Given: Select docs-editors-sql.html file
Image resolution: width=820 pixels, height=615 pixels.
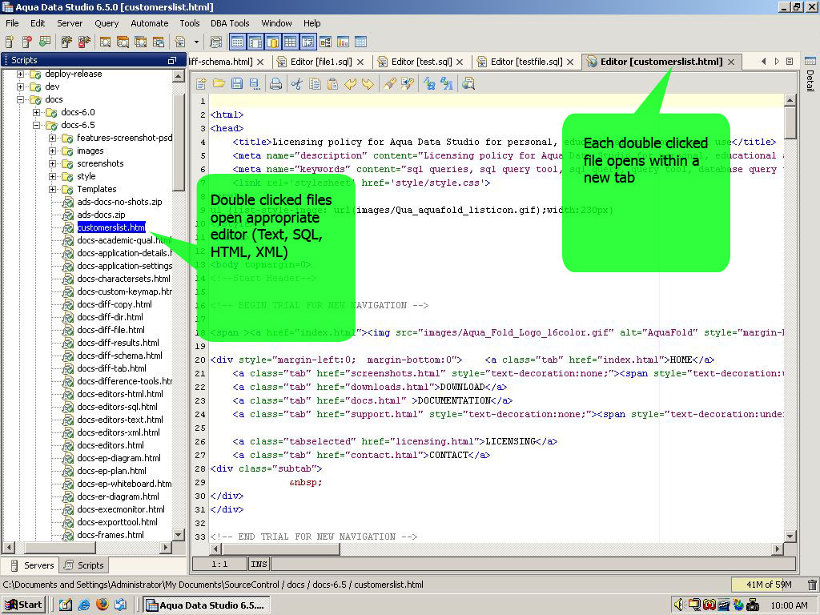Looking at the screenshot, I should point(117,407).
